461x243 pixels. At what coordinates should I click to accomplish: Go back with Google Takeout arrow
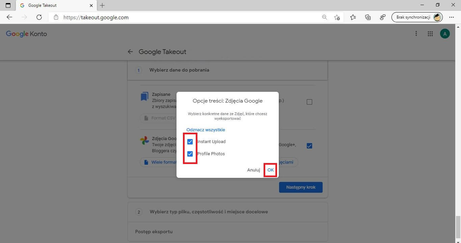[130, 52]
